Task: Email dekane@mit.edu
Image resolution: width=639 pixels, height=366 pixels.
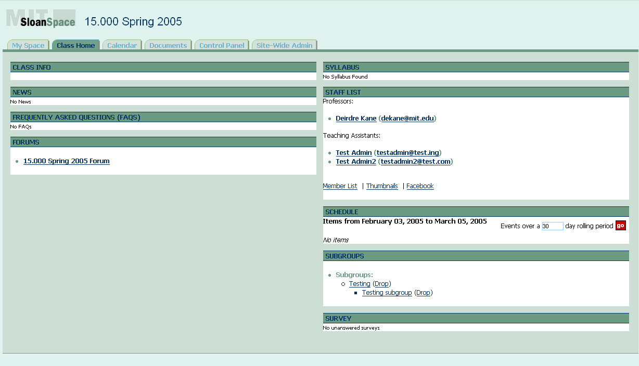Action: pyautogui.click(x=408, y=118)
